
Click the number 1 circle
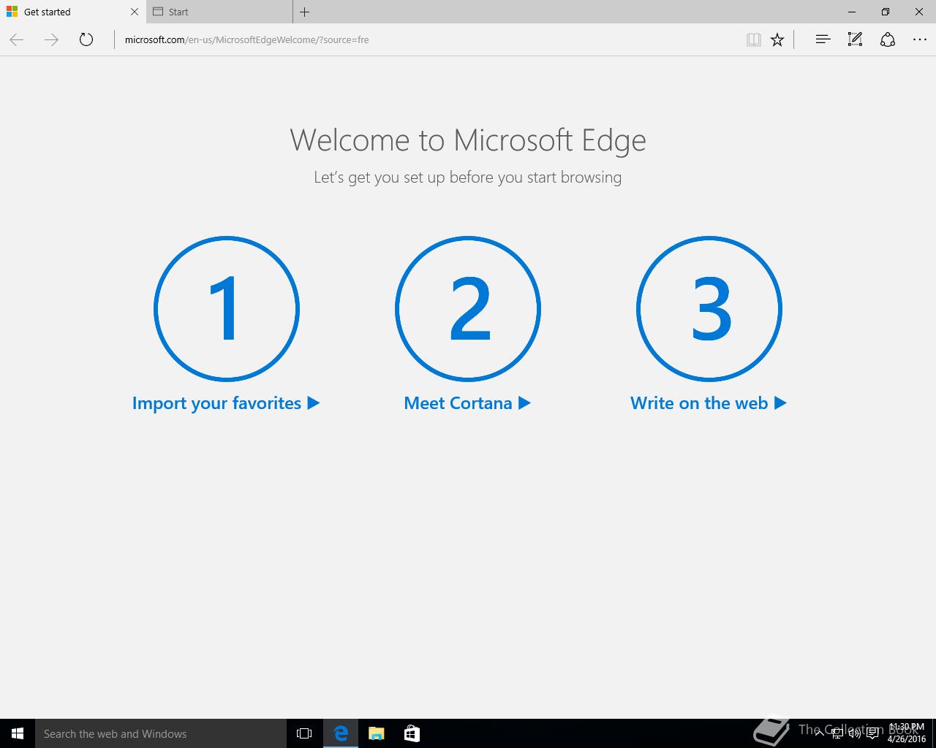(227, 309)
